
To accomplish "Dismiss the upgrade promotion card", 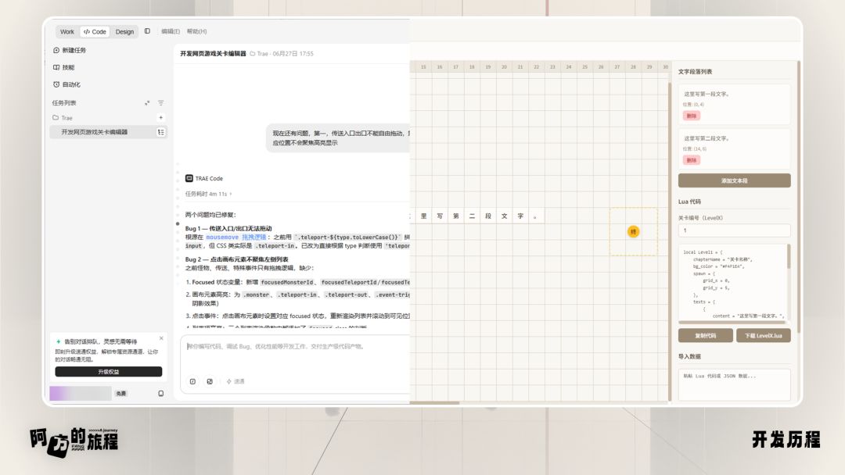I will click(161, 338).
